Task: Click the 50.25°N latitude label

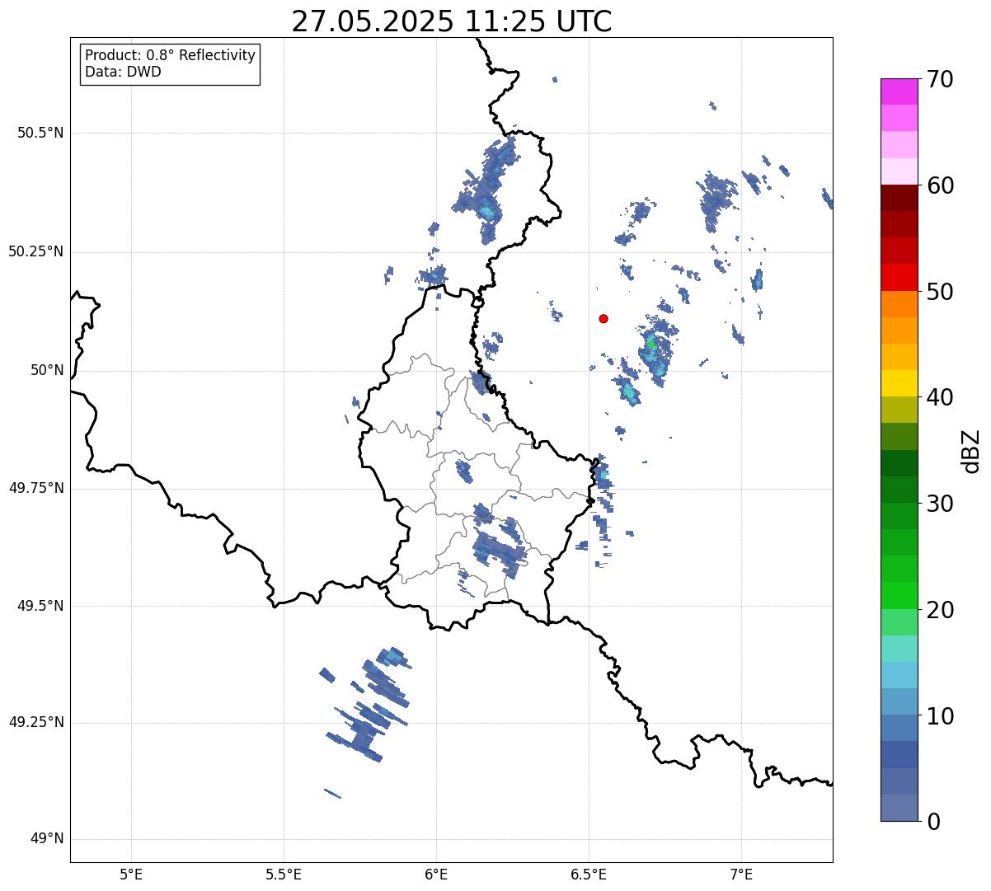Action: (x=36, y=251)
